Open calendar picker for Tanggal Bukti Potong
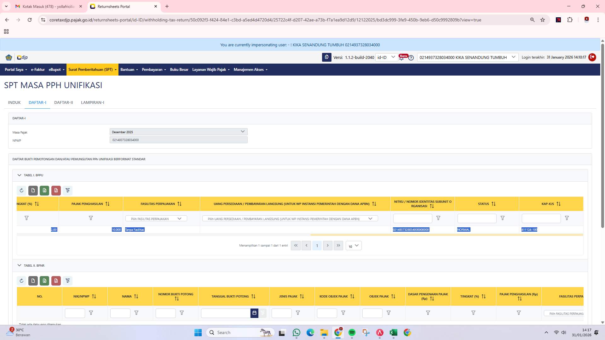This screenshot has width=605, height=340. 254,313
